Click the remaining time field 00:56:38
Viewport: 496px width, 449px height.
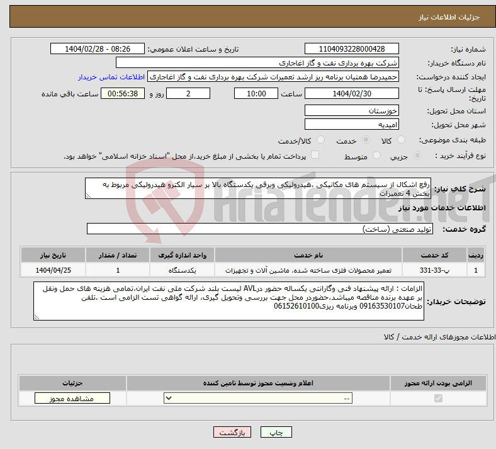(x=123, y=94)
